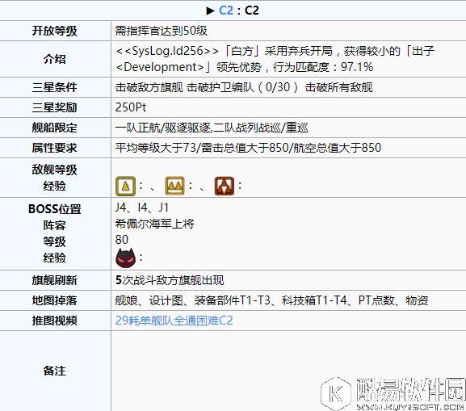
Task: Click the 250Pt reward value
Action: click(x=131, y=107)
